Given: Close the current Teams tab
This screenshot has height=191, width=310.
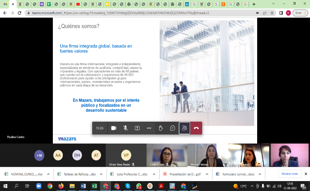Looking at the screenshot, I should pyautogui.click(x=13, y=4).
